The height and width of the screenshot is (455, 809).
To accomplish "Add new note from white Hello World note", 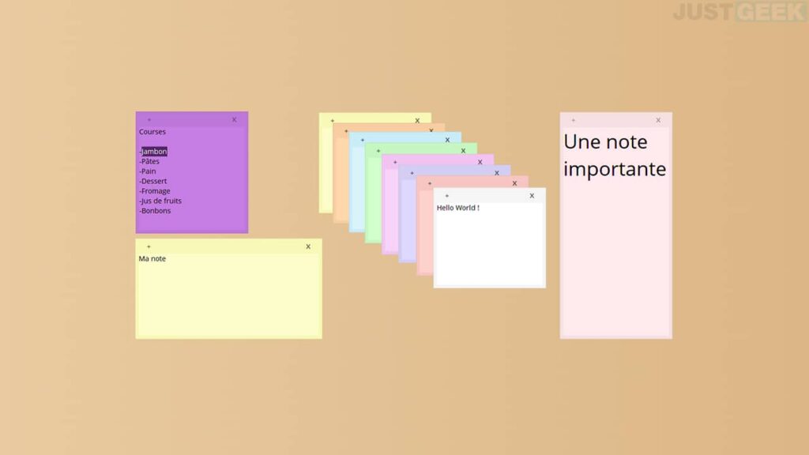I will (x=447, y=196).
